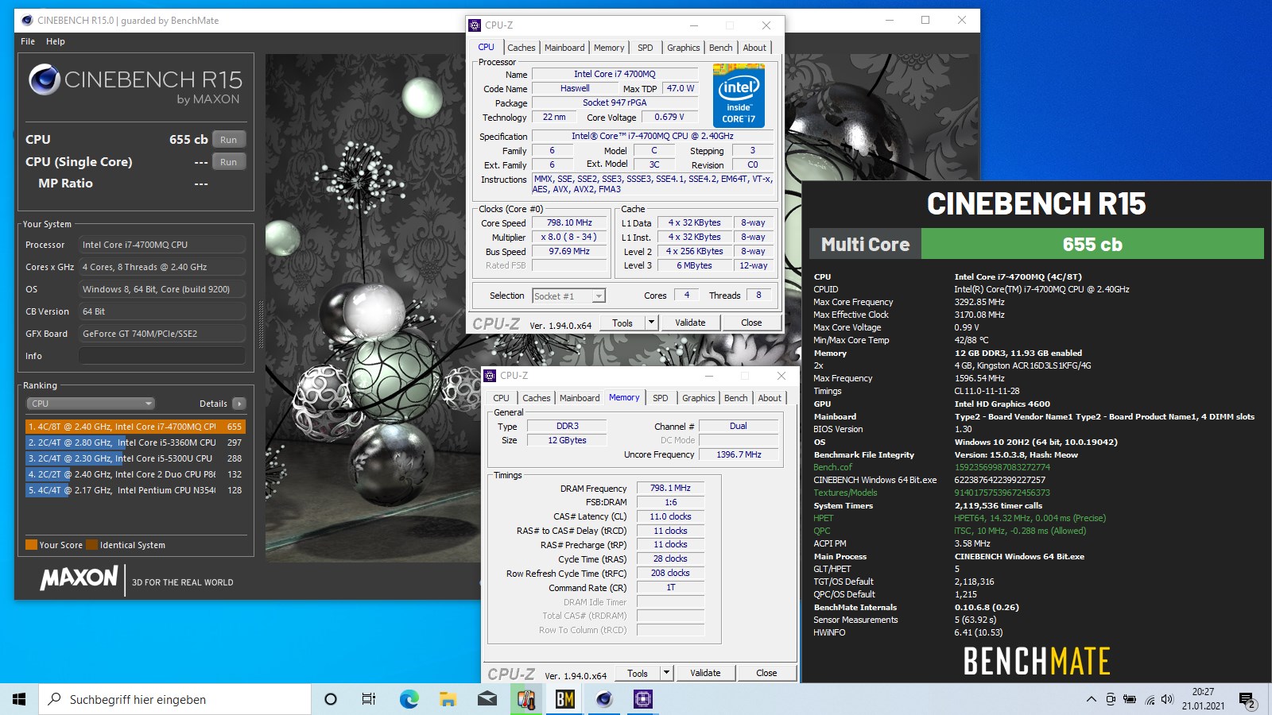Open File Explorer from the taskbar

tap(448, 699)
